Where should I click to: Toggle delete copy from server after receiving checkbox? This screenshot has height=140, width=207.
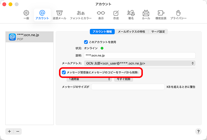[63, 73]
